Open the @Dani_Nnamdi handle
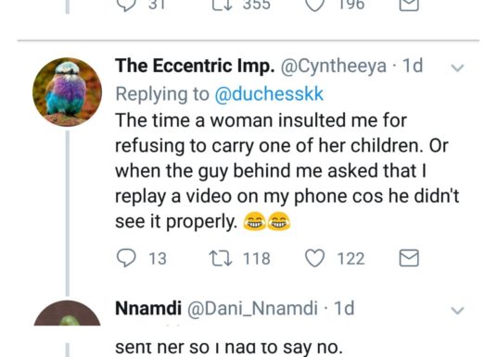497x357 pixels. pos(252,308)
